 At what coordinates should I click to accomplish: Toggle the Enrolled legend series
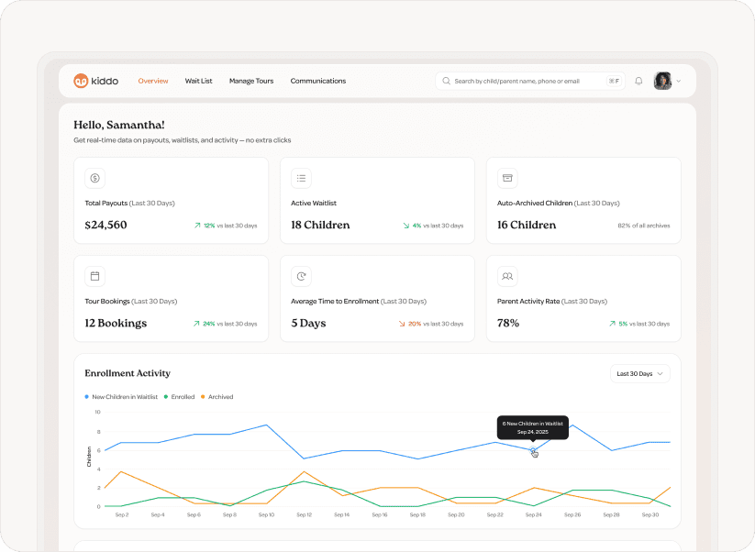click(x=179, y=396)
